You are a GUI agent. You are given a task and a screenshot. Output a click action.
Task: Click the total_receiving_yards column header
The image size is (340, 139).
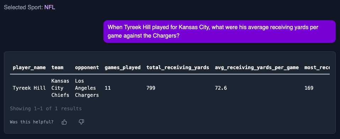(178, 68)
